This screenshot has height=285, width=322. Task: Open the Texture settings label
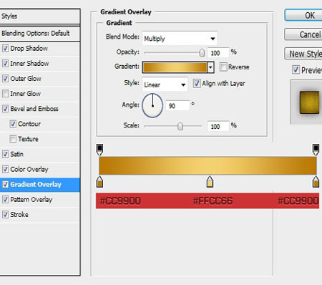(28, 139)
